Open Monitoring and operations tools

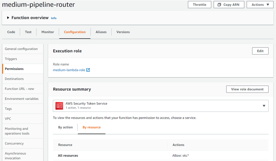(23, 131)
